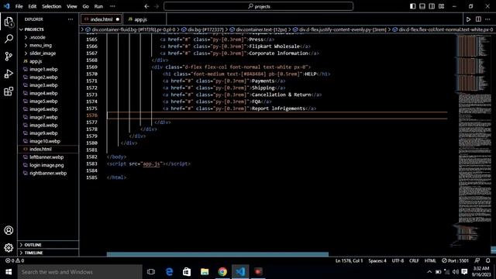Image resolution: width=496 pixels, height=279 pixels.
Task: Open the Search view icon
Action: [x=9, y=39]
